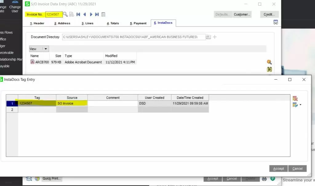Click the red delete-row icon in Tag Entry
The height and width of the screenshot is (186, 315).
pos(296,98)
